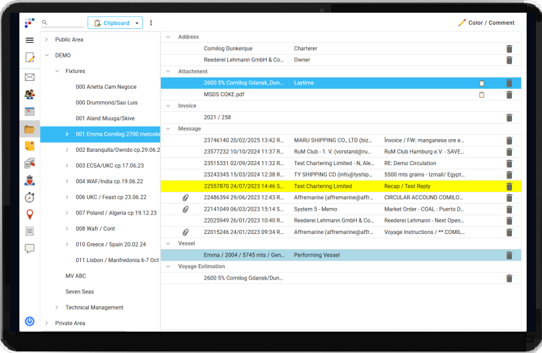Open the red map pin icon
The width and height of the screenshot is (542, 353).
click(29, 215)
